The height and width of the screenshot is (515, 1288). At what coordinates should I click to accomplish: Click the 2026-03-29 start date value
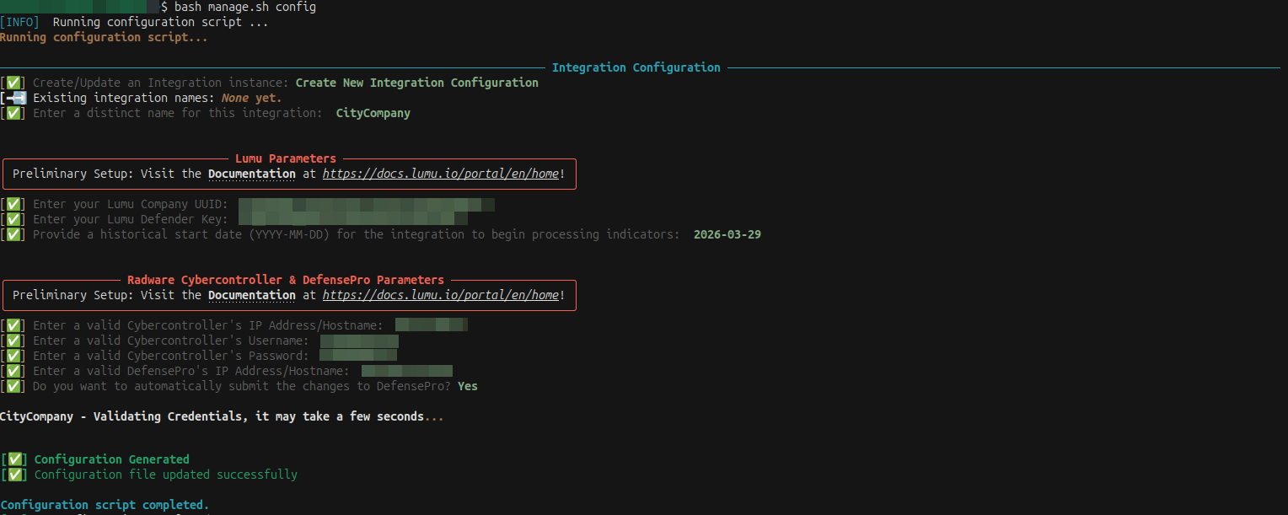point(727,234)
